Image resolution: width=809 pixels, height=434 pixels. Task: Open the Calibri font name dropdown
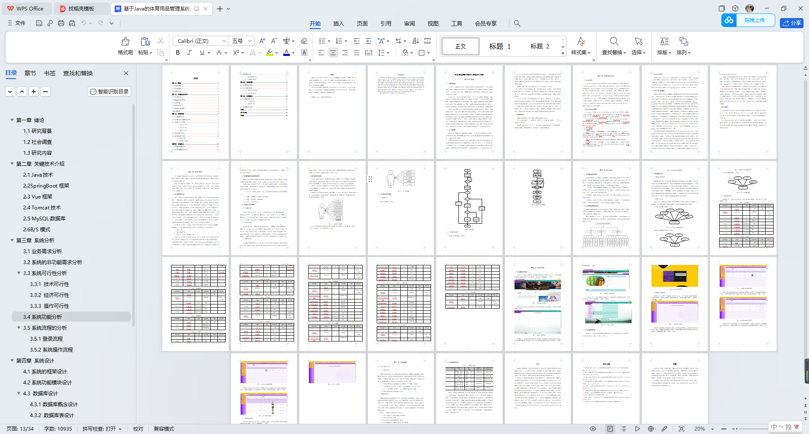click(224, 41)
